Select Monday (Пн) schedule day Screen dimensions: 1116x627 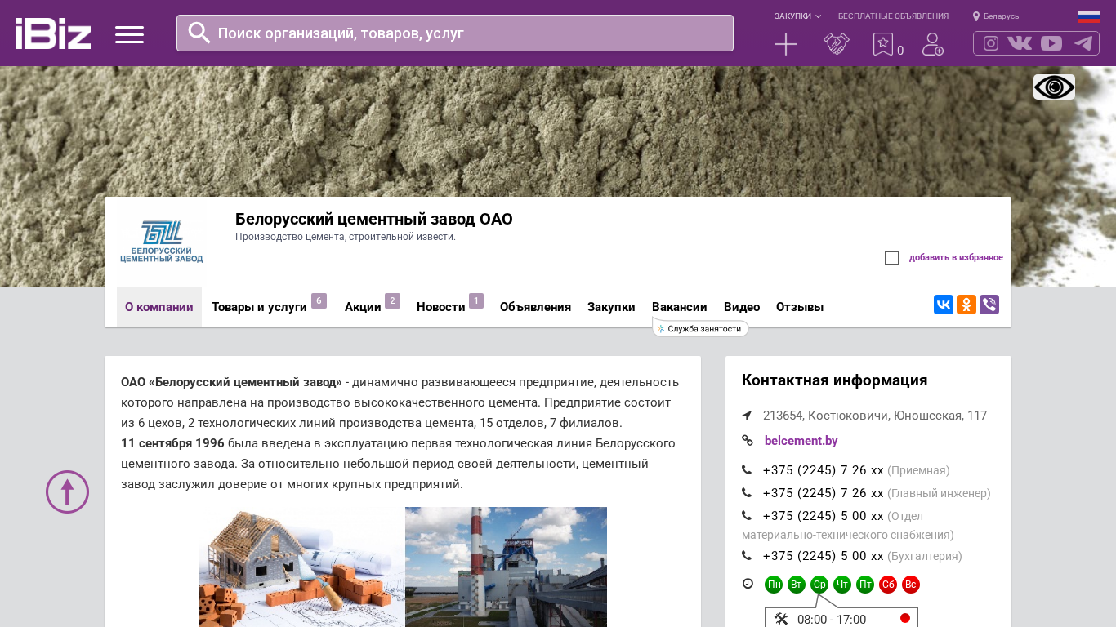click(x=774, y=585)
